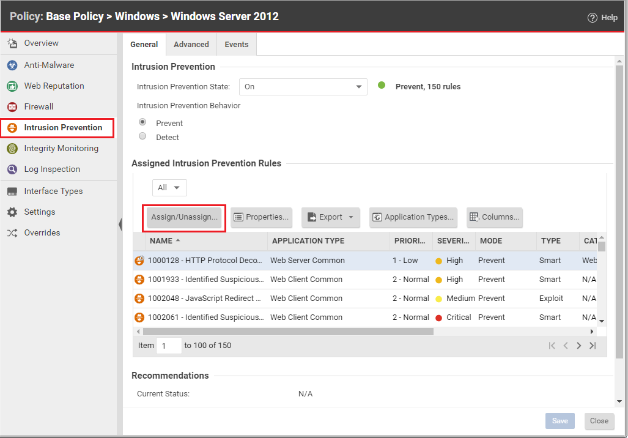This screenshot has height=438, width=628.
Task: Click the Help question mark icon
Action: click(x=592, y=18)
